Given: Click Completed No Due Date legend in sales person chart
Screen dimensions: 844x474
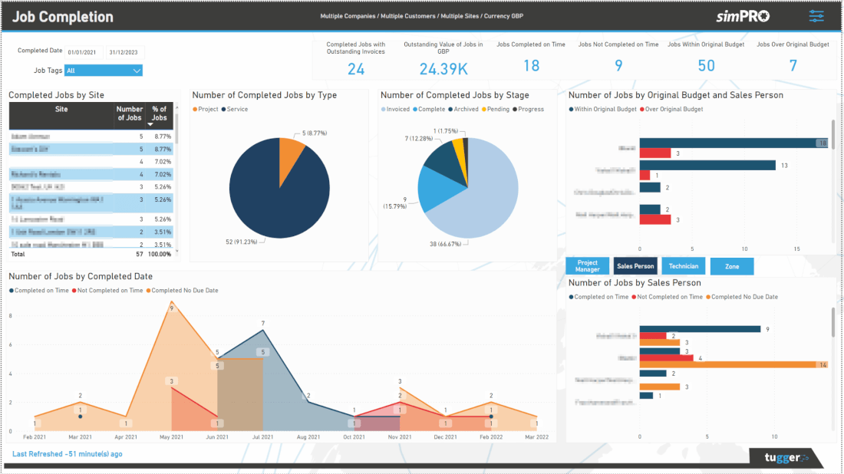Looking at the screenshot, I should [742, 297].
